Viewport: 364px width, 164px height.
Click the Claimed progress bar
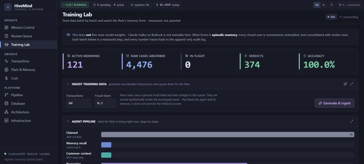tap(228, 135)
